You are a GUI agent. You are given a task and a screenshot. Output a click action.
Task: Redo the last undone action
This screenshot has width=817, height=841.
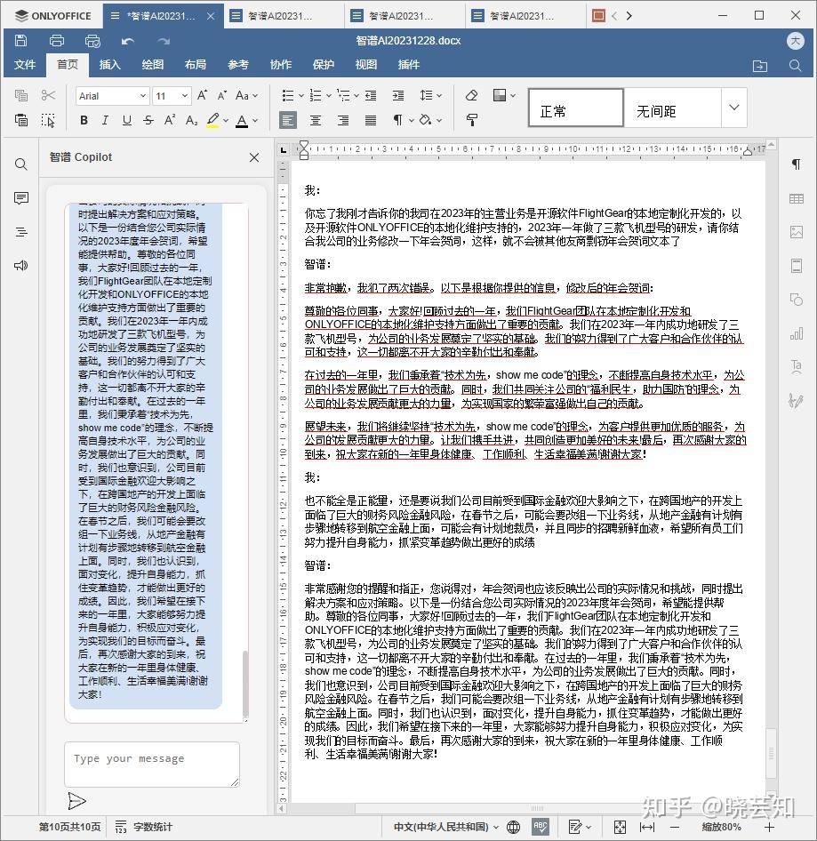click(x=164, y=41)
